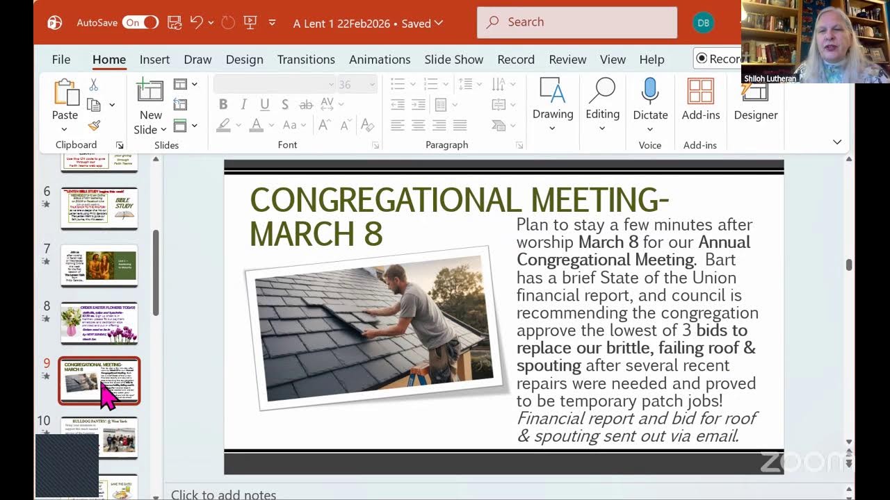Open Font dialog launcher
This screenshot has width=890, height=500.
[375, 145]
